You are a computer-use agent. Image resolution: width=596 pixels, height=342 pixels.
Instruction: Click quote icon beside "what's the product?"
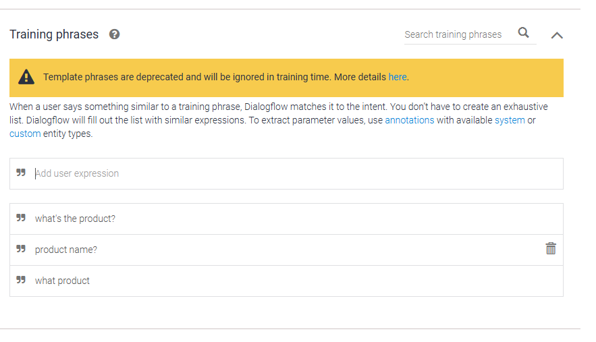click(x=21, y=219)
